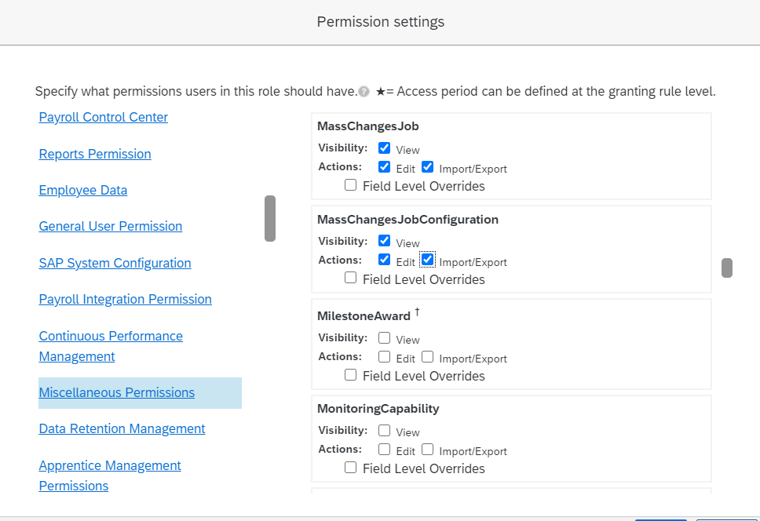Enable Field Level Overrides for MonitoringCapability
Viewport: 760px width, 521px height.
(x=350, y=468)
